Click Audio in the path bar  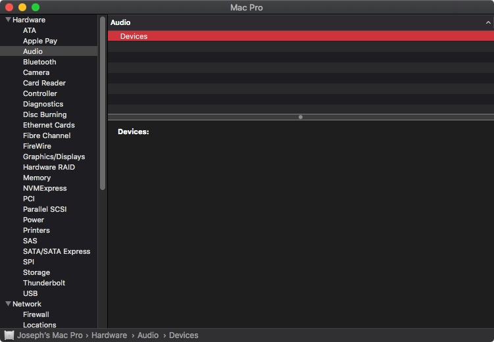click(148, 335)
